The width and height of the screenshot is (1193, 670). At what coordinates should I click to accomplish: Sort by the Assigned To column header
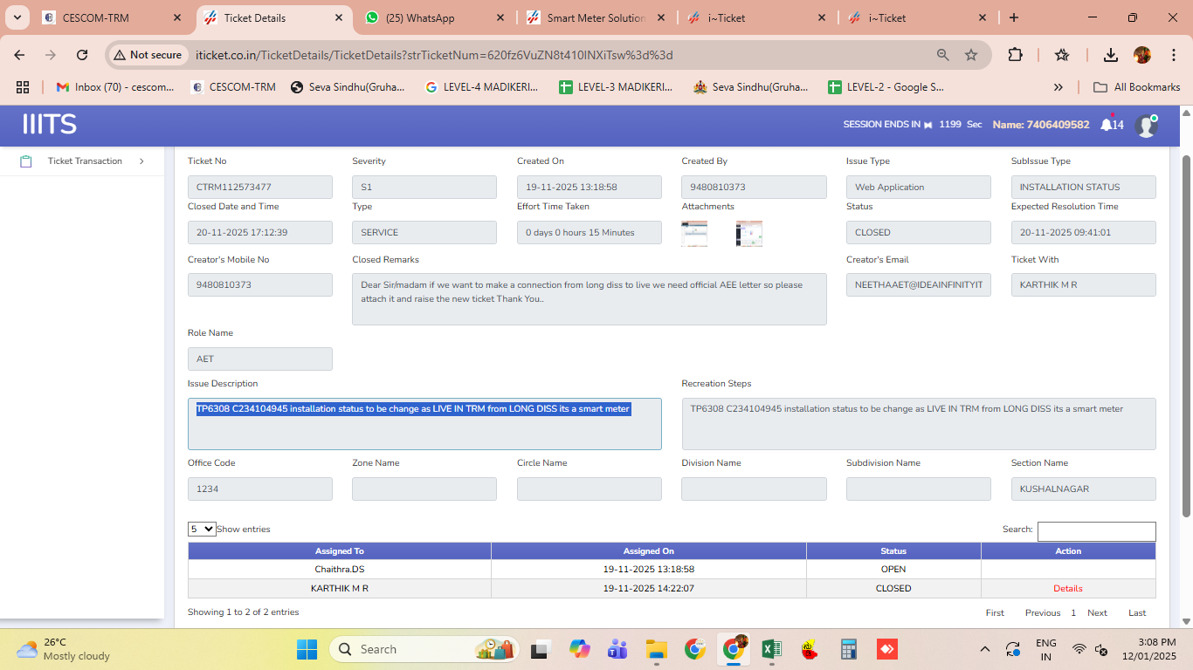click(x=340, y=551)
